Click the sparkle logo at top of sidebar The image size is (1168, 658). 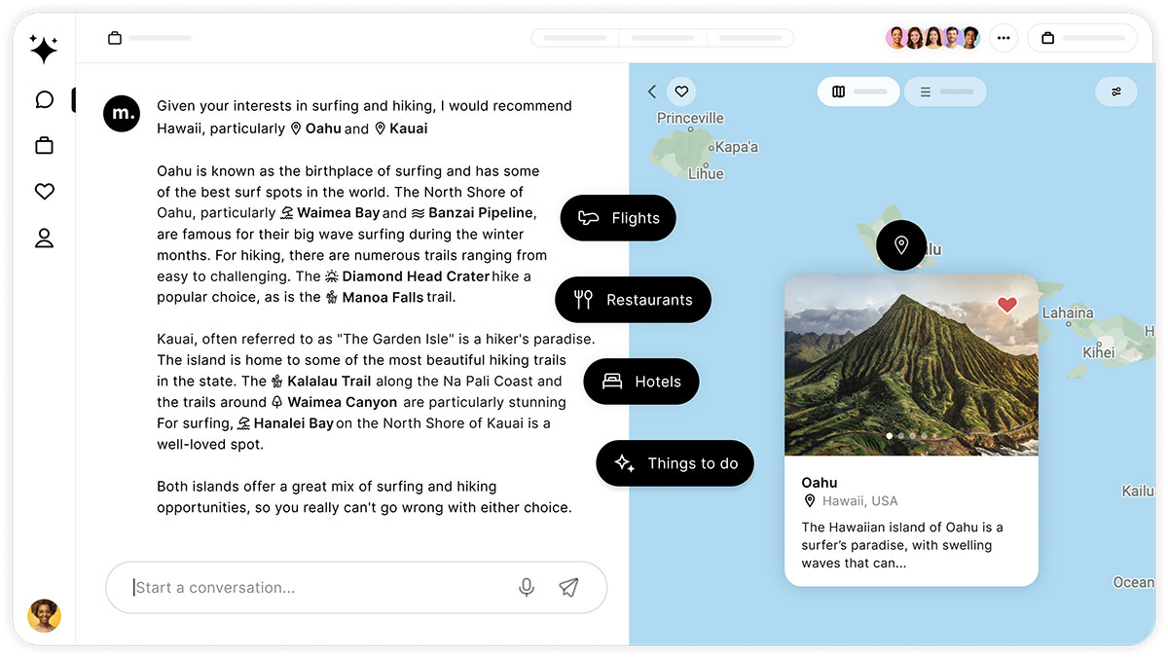[x=44, y=49]
